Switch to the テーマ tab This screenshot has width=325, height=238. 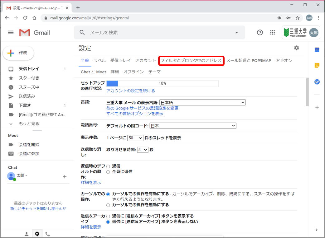coord(154,72)
